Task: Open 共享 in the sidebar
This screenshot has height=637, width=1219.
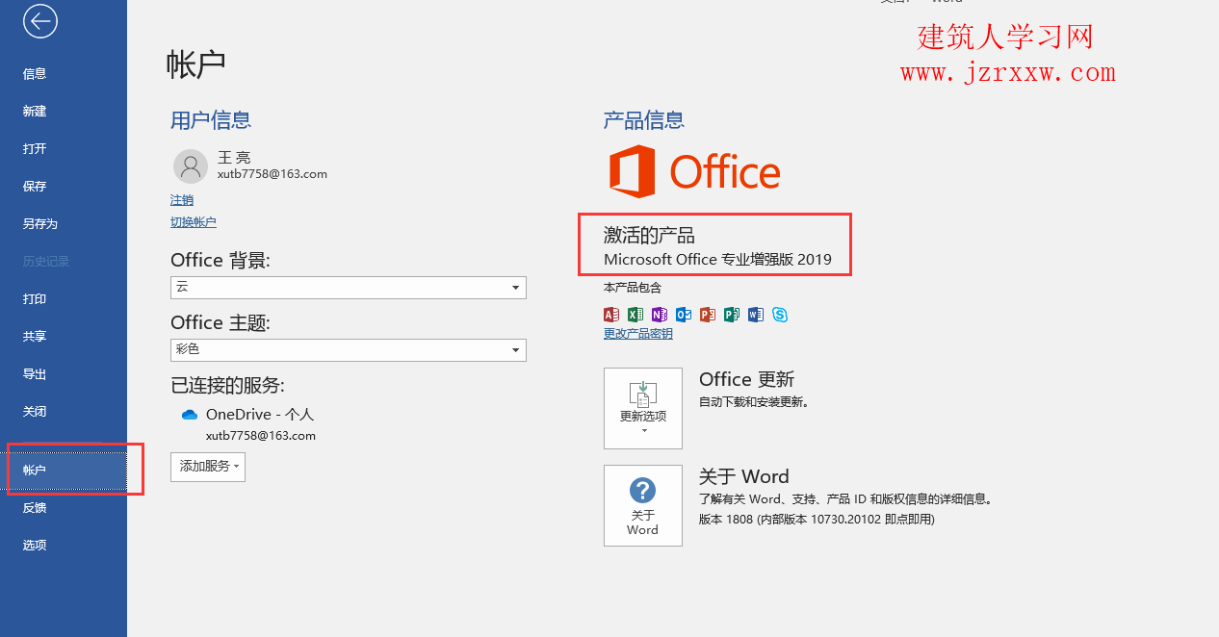Action: pyautogui.click(x=35, y=337)
